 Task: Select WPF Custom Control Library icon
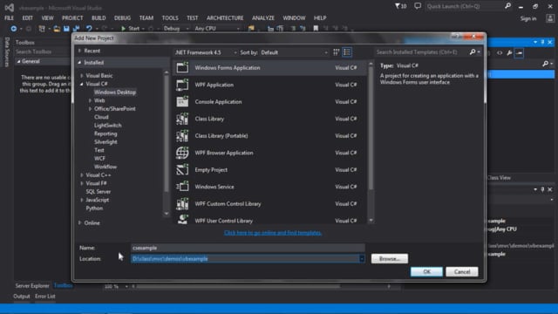(182, 203)
